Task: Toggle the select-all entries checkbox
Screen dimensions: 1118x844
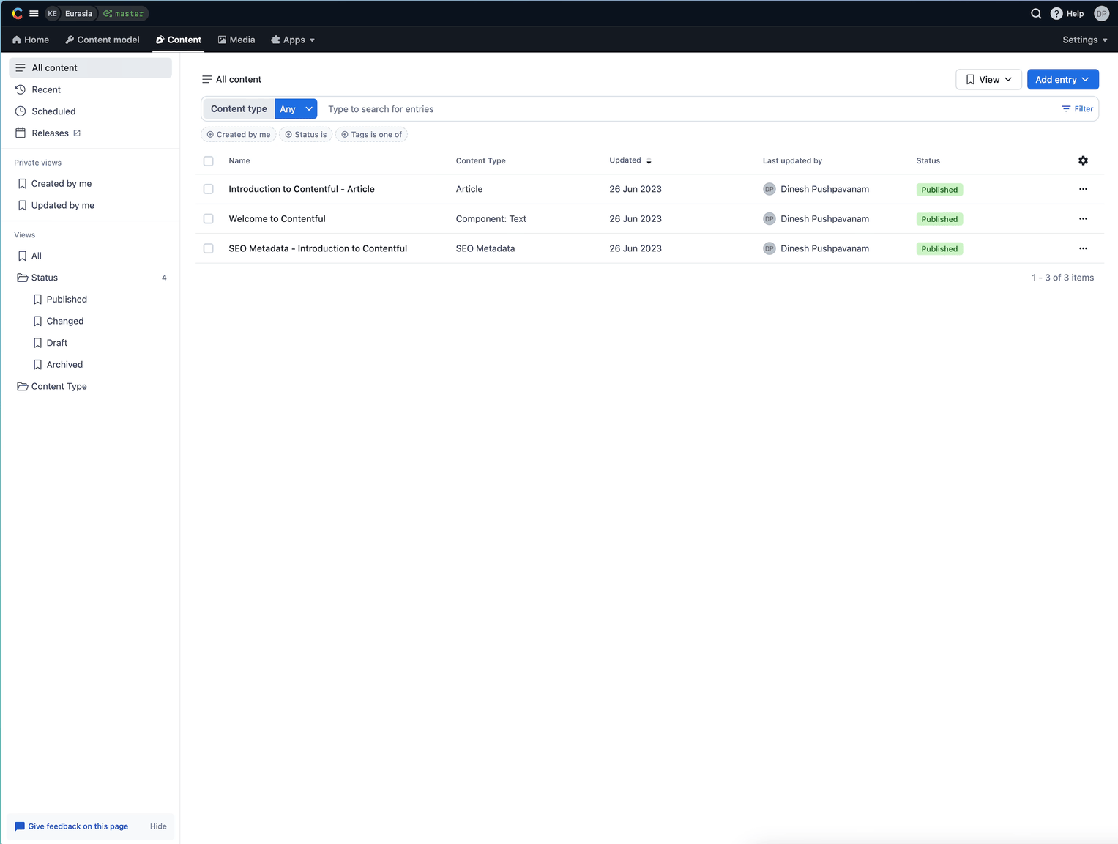Action: click(x=208, y=161)
